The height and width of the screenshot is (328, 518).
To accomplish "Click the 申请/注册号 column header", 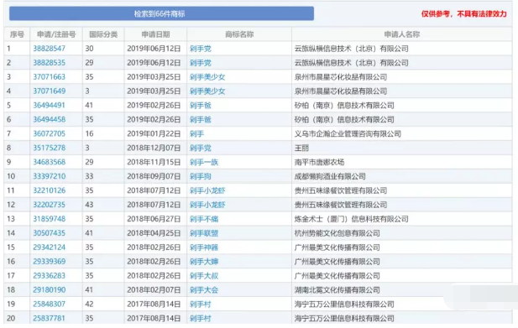I will tap(56, 34).
